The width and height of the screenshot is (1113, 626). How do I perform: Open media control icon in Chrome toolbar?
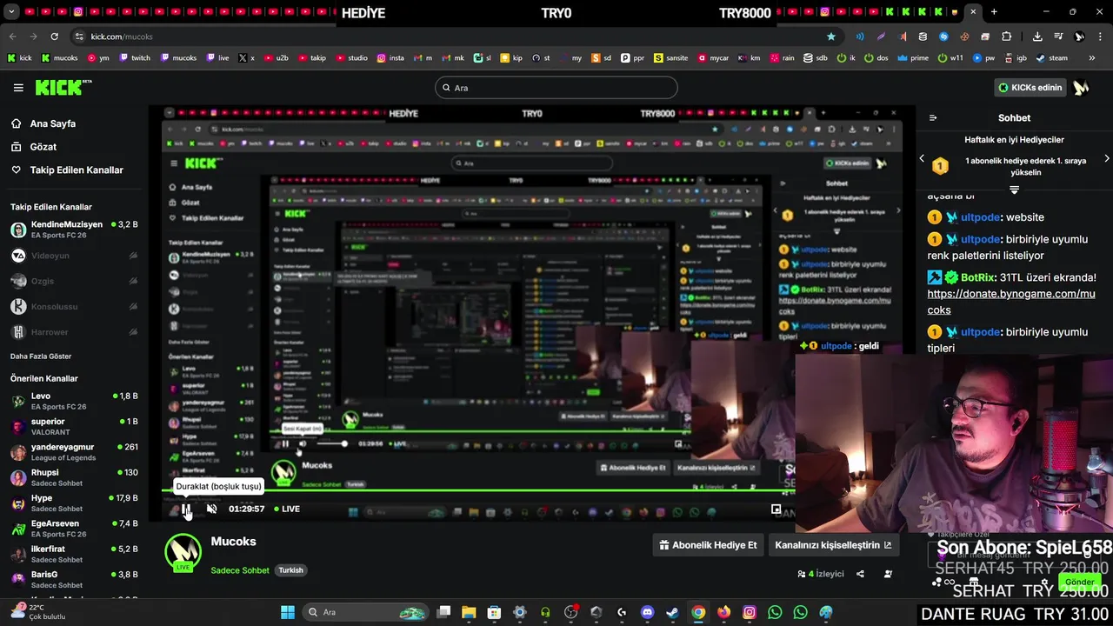(1058, 37)
